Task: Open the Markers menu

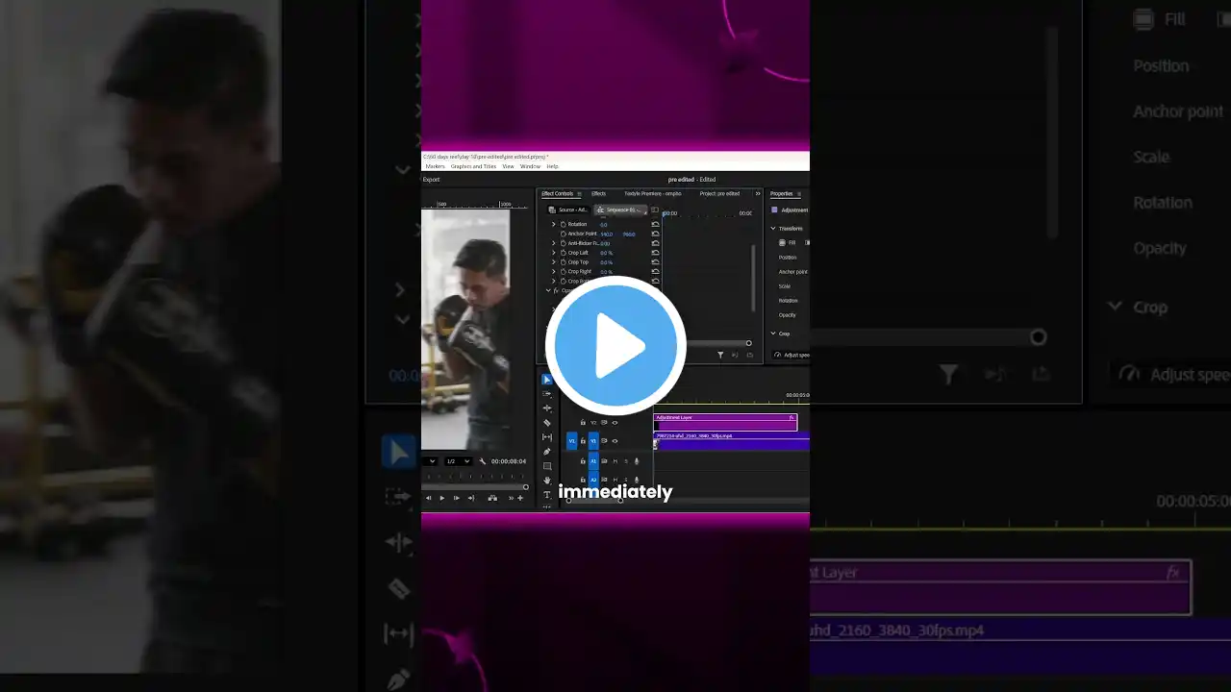Action: [435, 166]
